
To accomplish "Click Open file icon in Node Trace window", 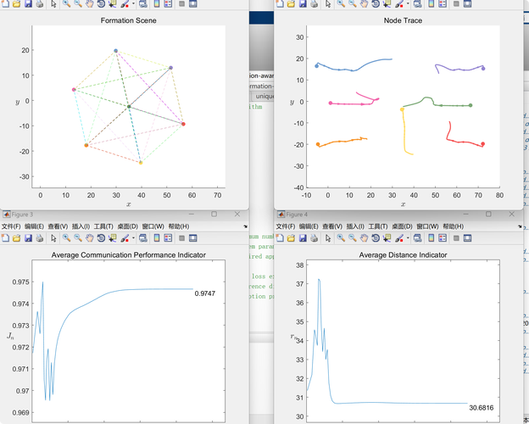I will coord(292,4).
